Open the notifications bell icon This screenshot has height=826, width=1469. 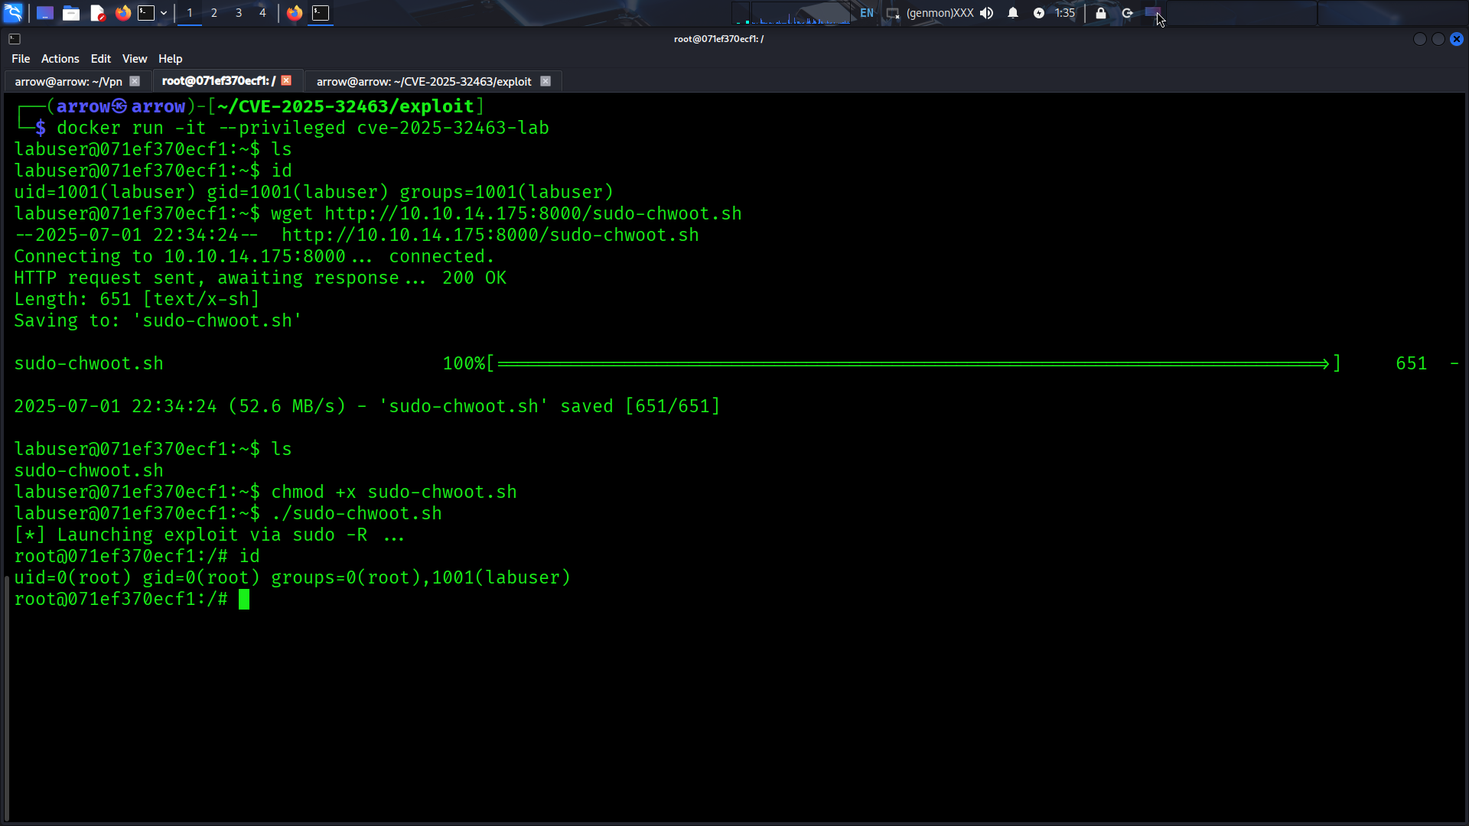coord(1013,13)
